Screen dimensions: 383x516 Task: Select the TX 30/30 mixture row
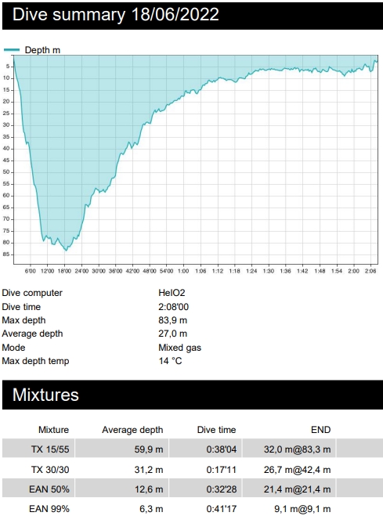pos(191,469)
